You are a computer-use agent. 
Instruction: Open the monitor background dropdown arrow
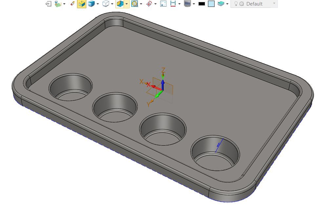point(194,4)
